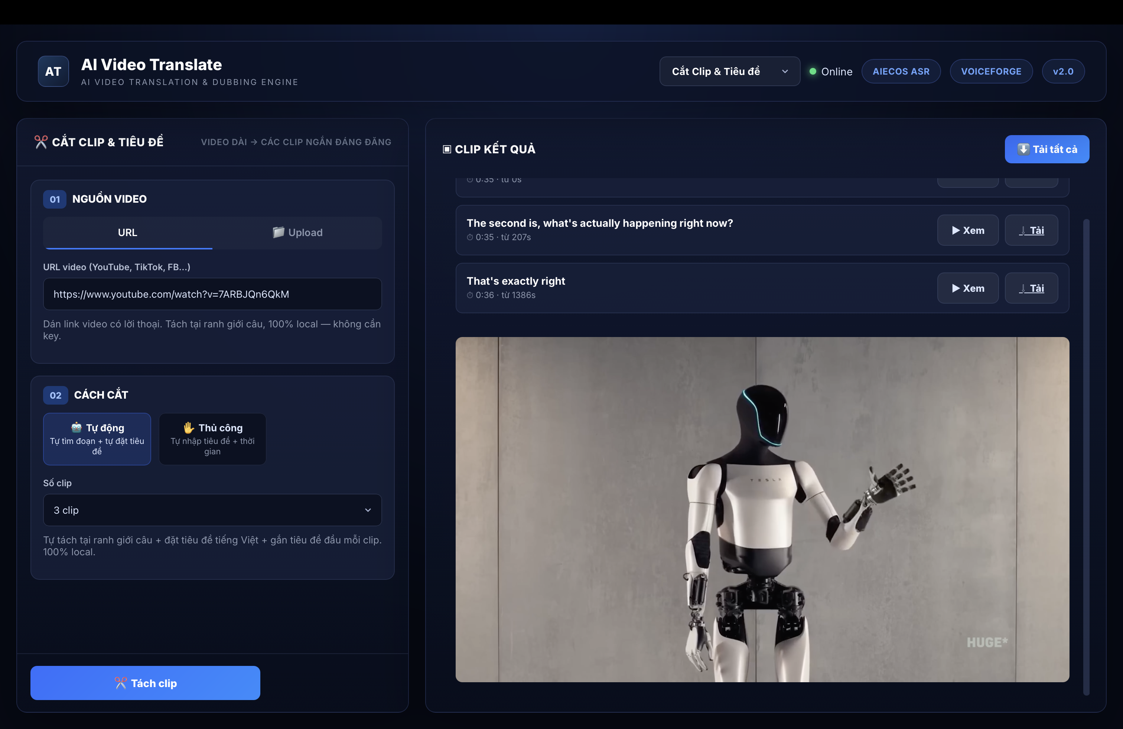Image resolution: width=1123 pixels, height=729 pixels.
Task: Click the square icon beside CLIP KẾT QUẢ
Action: coord(447,150)
